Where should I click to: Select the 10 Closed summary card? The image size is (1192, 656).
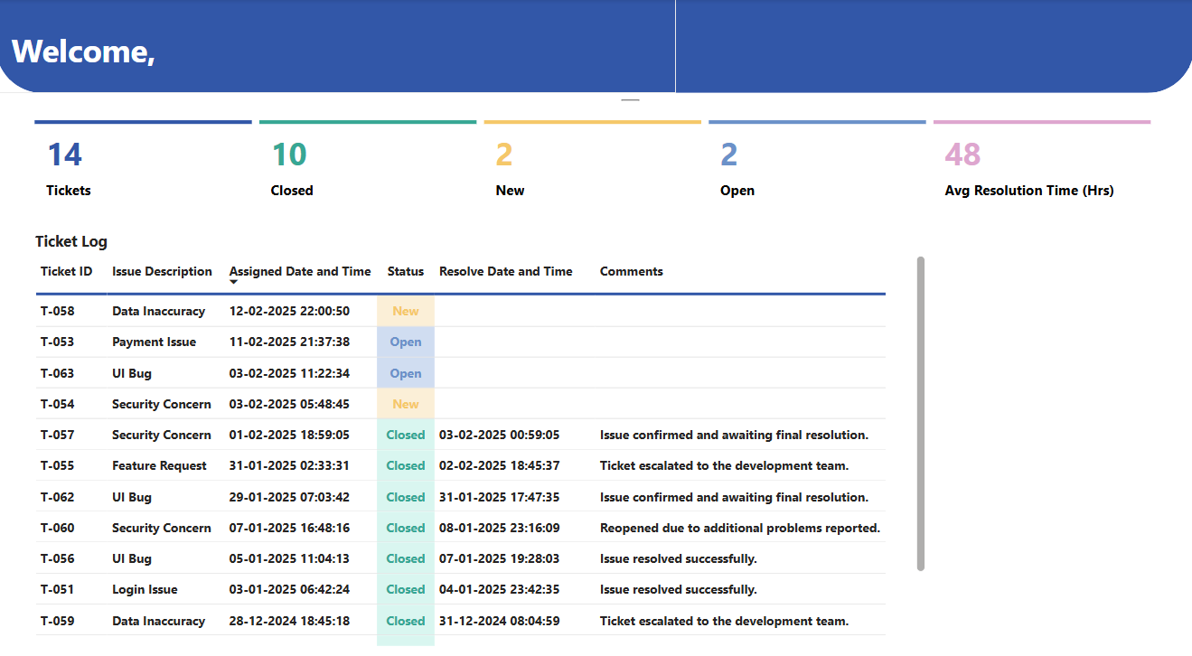367,163
